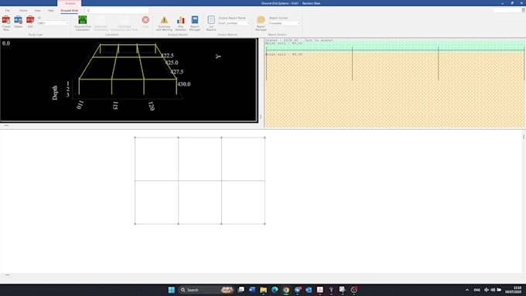The width and height of the screenshot is (526, 296).
Task: Click the Stop calculation icon
Action: coord(145,22)
